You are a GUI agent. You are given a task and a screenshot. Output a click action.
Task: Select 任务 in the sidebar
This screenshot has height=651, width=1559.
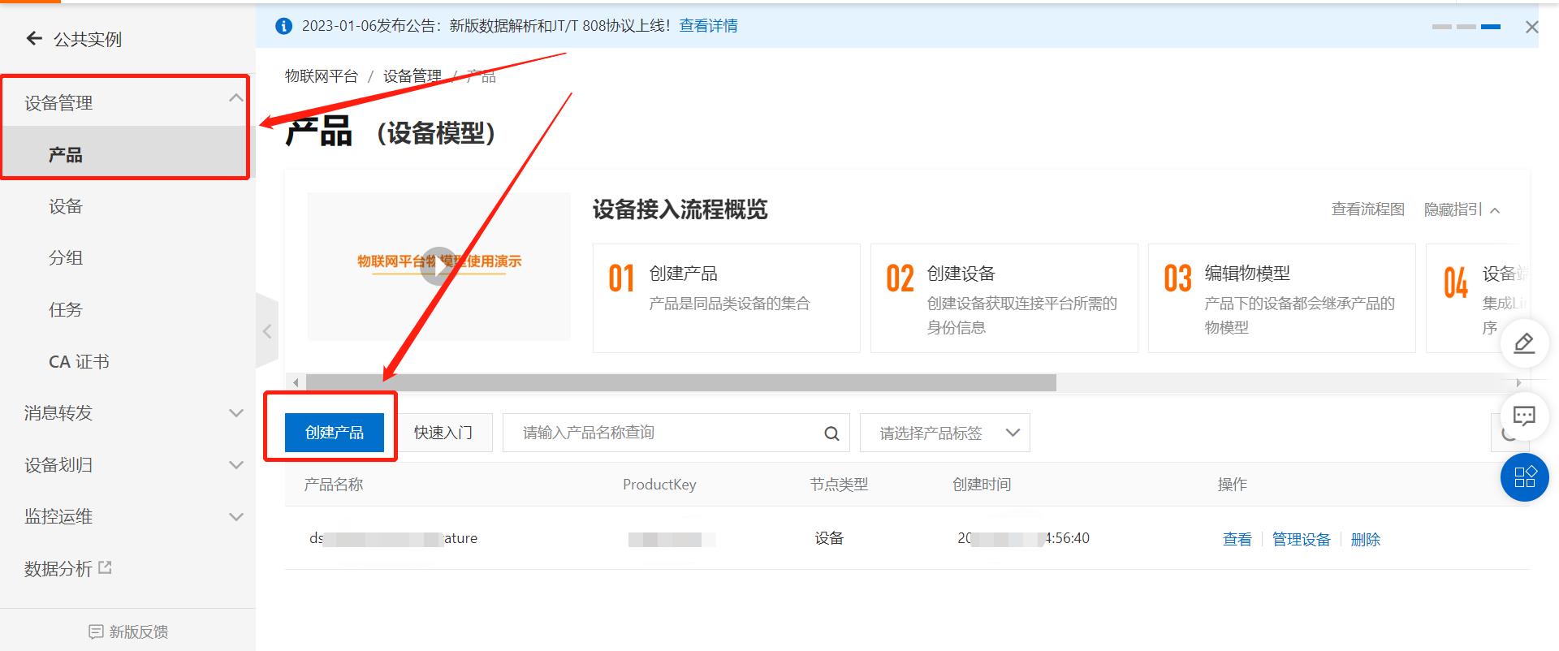66,310
